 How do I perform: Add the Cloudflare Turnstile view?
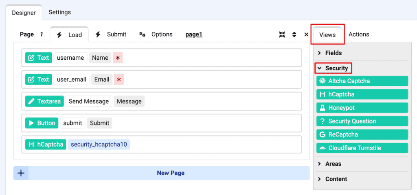(362, 148)
